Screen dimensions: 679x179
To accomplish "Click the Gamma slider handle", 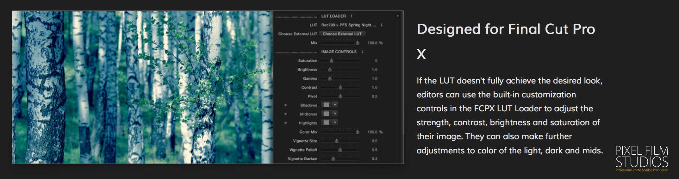I will tap(330, 78).
